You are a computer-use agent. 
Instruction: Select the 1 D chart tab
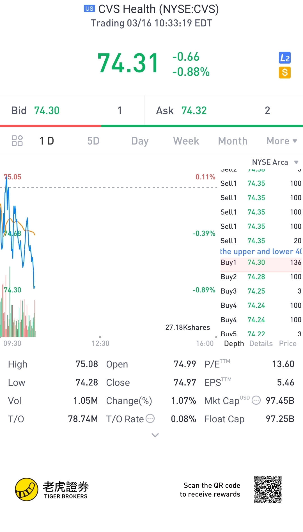47,141
